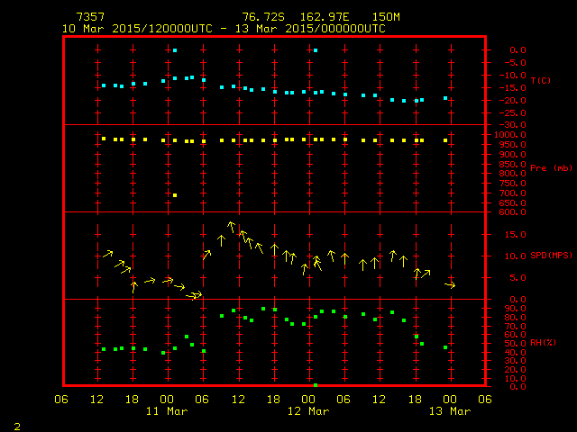Viewport: 577px width, 432px height.
Task: Select the highest yellow wind arrow above 15 MPS
Action: click(x=232, y=227)
